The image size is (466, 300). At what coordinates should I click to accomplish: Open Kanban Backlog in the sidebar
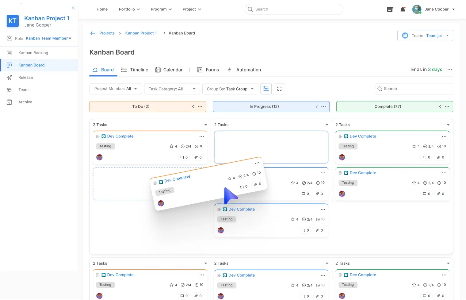(x=33, y=53)
